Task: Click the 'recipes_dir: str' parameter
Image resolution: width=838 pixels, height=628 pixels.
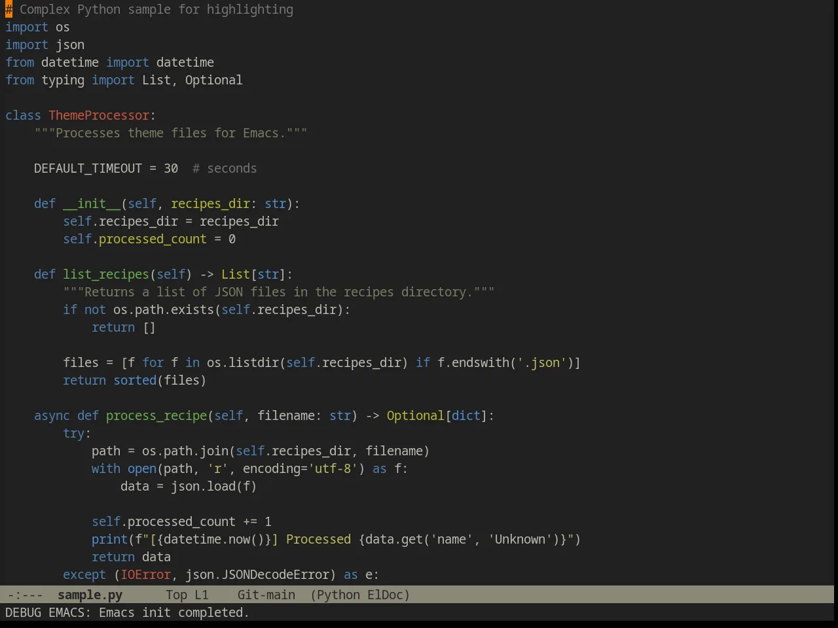Action: pyautogui.click(x=228, y=203)
